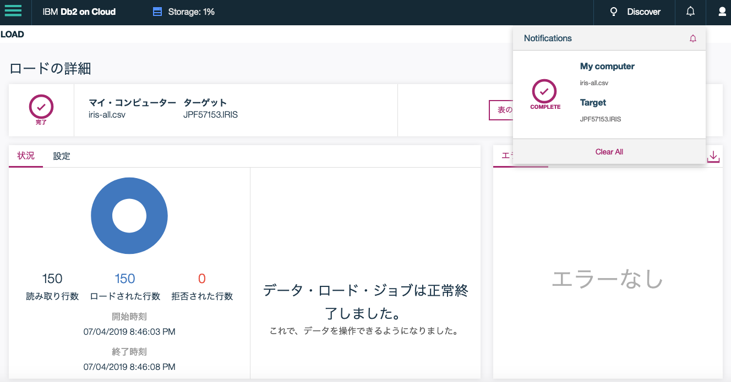The width and height of the screenshot is (731, 382).
Task: Click the iris-all.csv entry under My computer
Action: (594, 82)
